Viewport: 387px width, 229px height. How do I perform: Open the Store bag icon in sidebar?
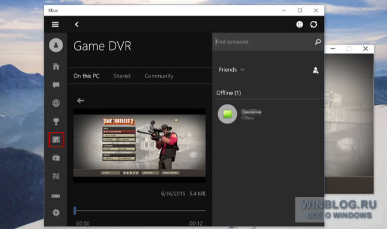56,158
